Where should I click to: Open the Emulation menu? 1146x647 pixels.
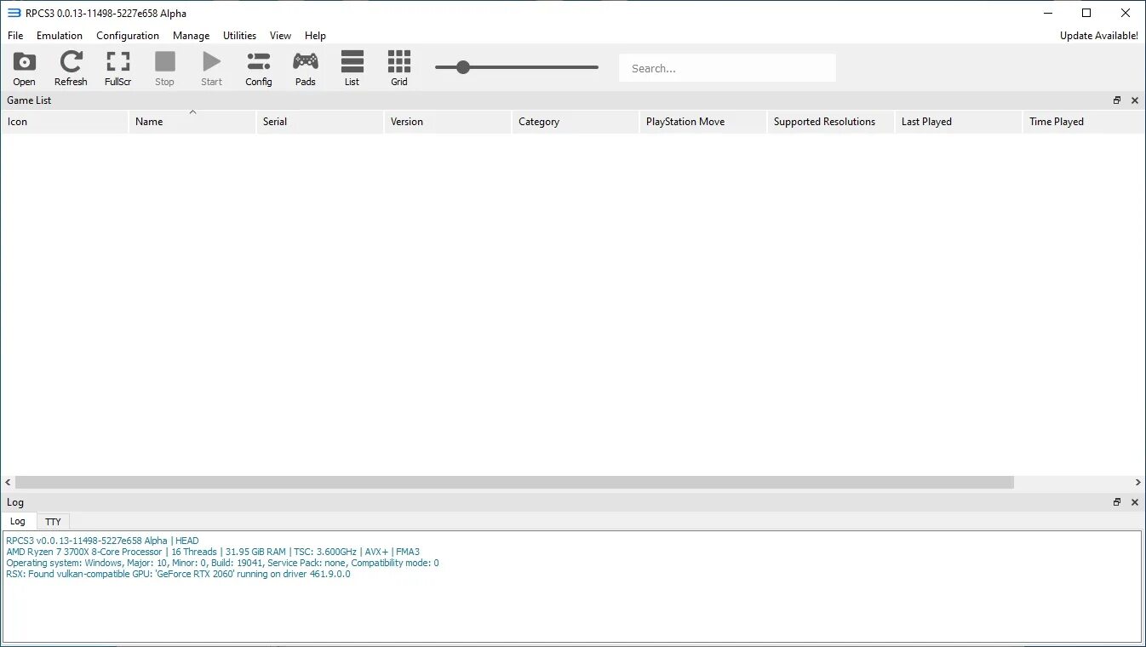60,36
